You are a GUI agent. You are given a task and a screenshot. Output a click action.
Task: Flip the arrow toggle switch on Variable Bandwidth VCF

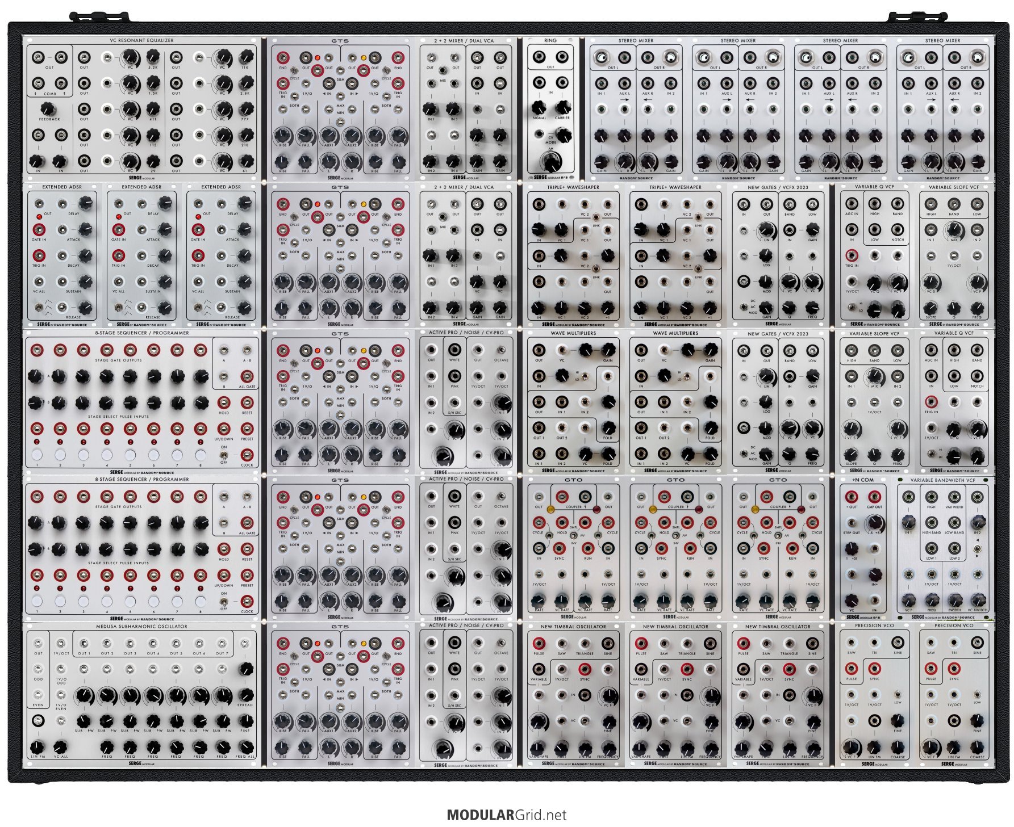click(x=977, y=549)
